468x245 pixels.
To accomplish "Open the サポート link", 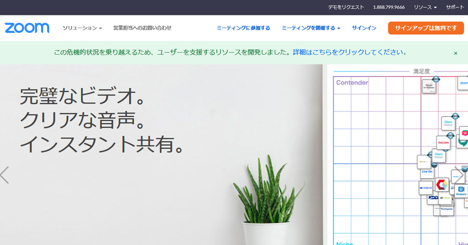I will [x=455, y=7].
